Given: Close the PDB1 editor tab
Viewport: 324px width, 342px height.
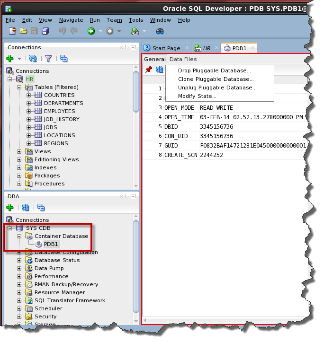Looking at the screenshot, I should click(253, 48).
